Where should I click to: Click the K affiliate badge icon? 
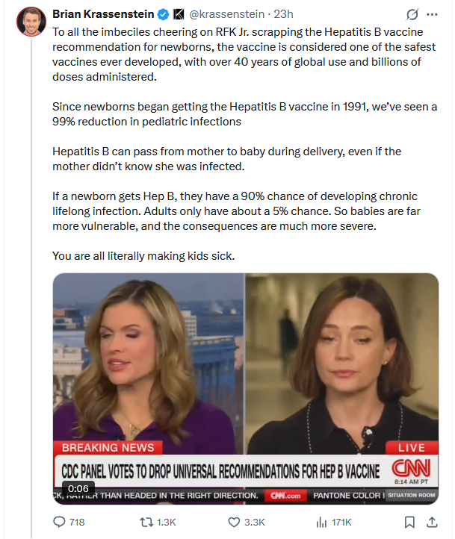click(179, 14)
